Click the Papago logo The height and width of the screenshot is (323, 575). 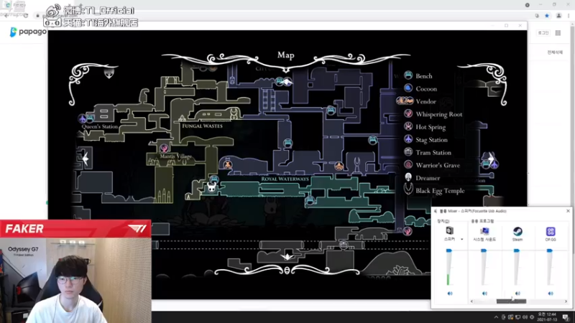(x=28, y=32)
